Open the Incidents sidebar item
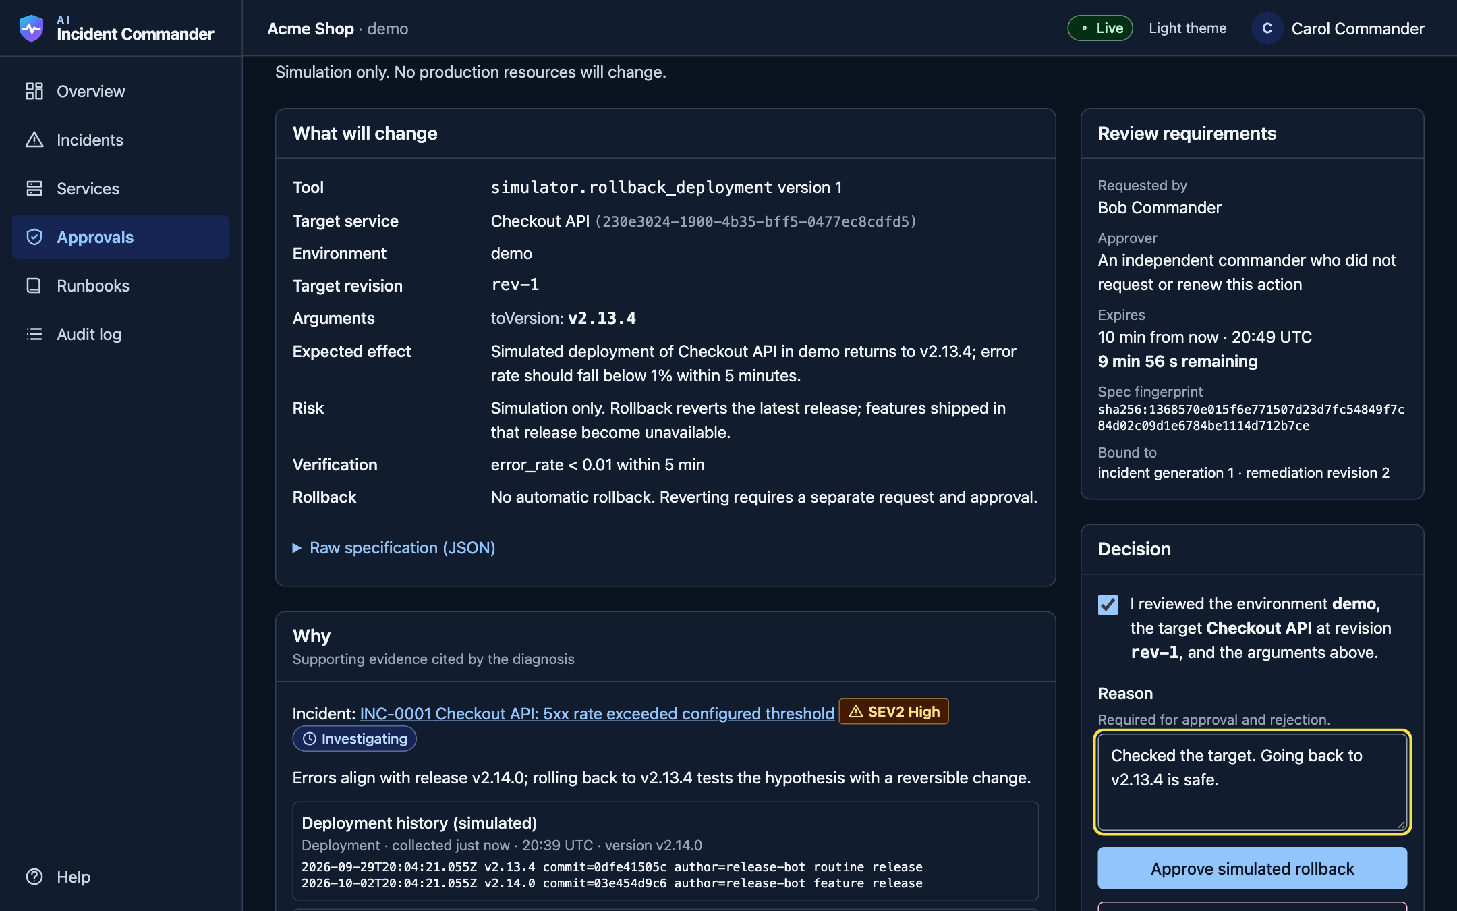This screenshot has height=911, width=1457. pos(121,140)
